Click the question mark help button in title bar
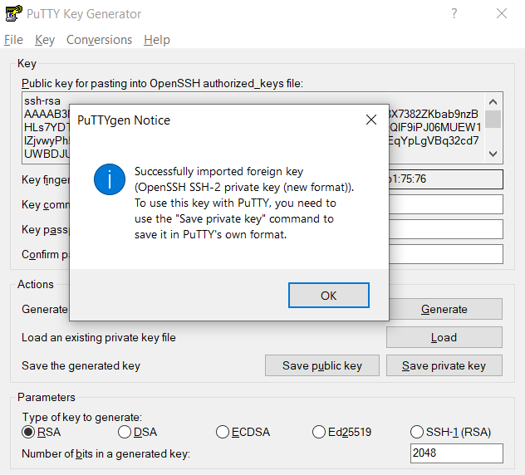The height and width of the screenshot is (475, 525). coord(454,13)
